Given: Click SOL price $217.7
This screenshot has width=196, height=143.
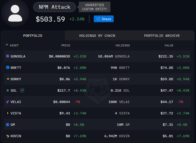Looking at the screenshot, I should [x=64, y=90].
